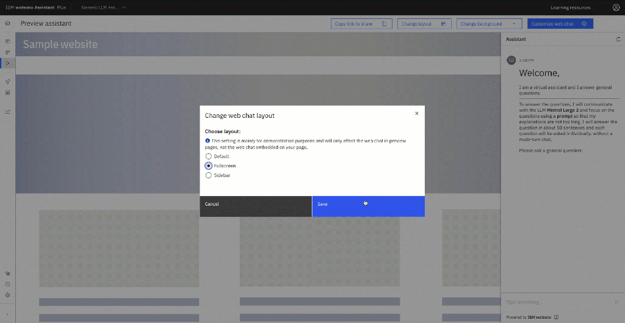Expand the Generic LLM Assistant dropdown
Viewport: 625px width, 323px height.
click(x=104, y=7)
